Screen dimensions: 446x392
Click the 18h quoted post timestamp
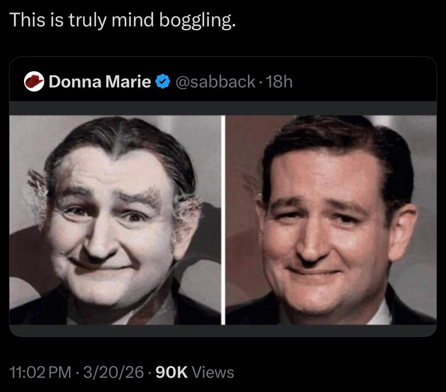(279, 82)
